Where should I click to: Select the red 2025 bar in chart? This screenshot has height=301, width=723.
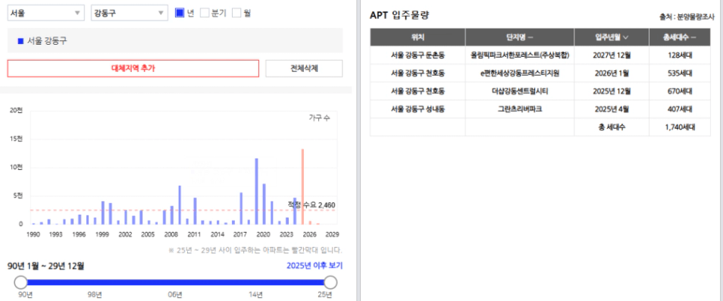(302, 187)
